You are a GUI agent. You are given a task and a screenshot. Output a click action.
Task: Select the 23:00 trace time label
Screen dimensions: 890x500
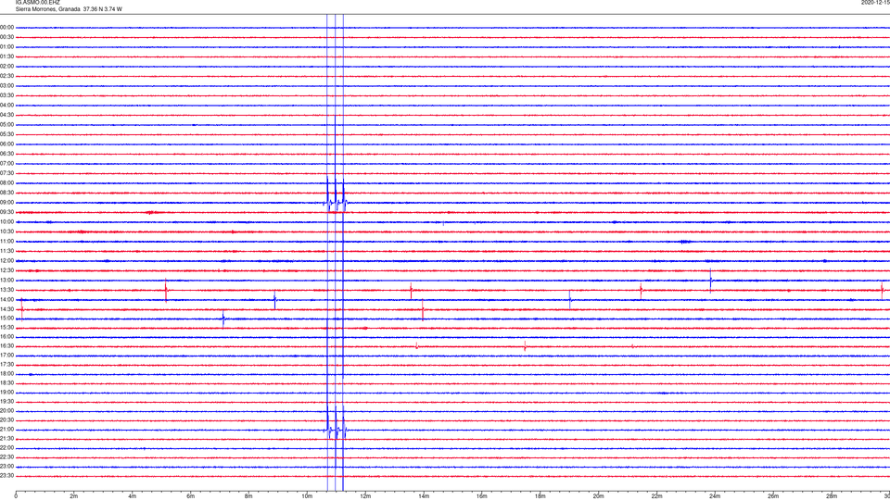6,467
